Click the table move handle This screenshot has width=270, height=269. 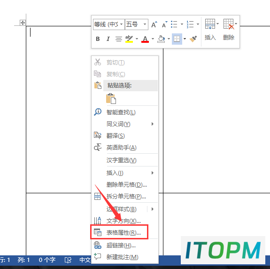[x=23, y=23]
